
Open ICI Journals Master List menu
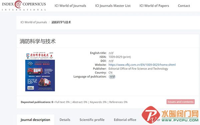pos(113,6)
